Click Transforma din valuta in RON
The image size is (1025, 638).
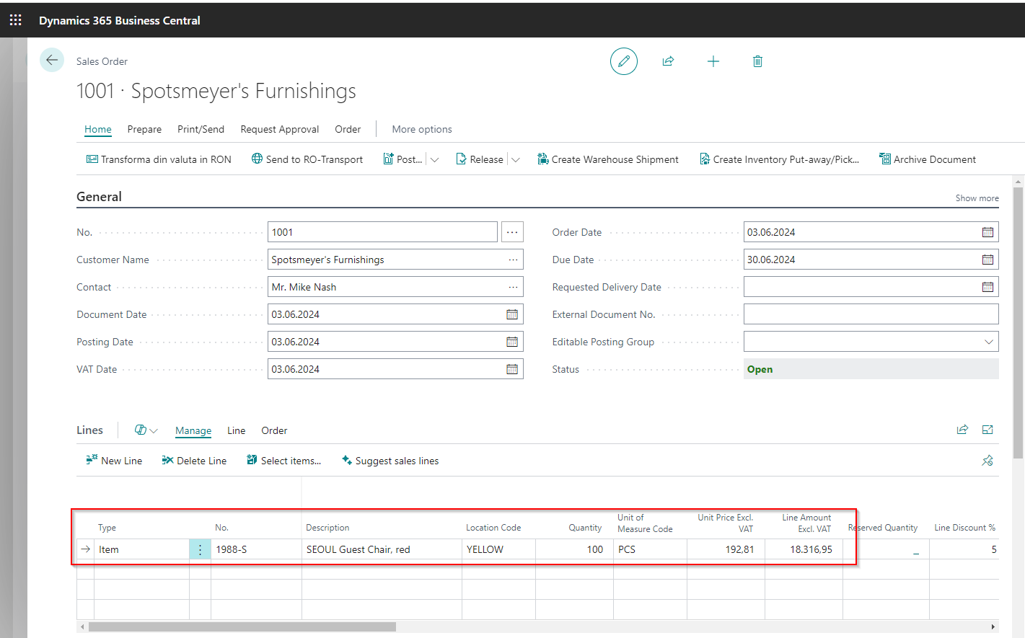pos(159,159)
